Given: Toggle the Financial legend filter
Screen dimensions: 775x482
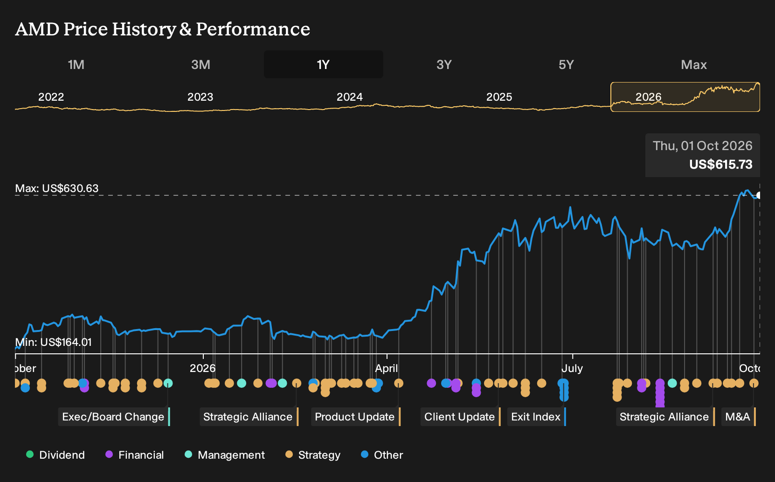Looking at the screenshot, I should point(135,455).
